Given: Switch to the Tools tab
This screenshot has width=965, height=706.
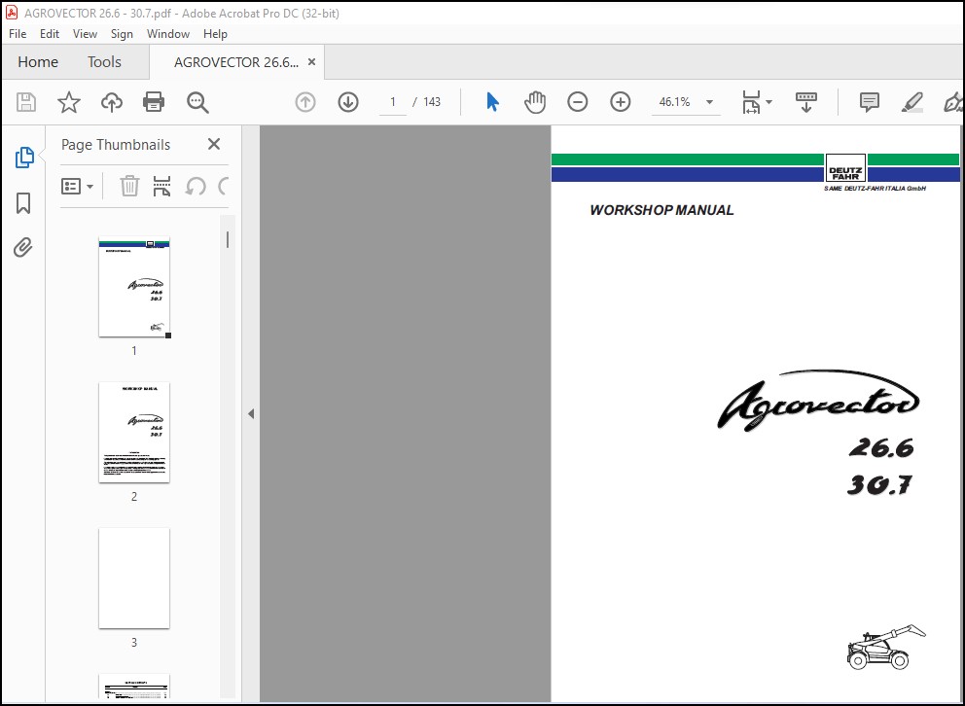Looking at the screenshot, I should (104, 62).
